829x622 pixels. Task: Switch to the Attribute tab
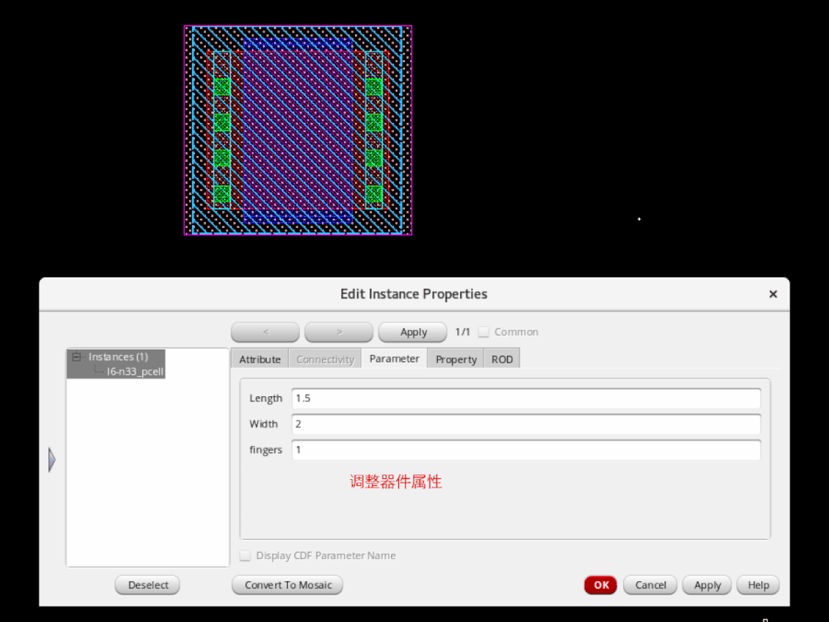pos(260,359)
